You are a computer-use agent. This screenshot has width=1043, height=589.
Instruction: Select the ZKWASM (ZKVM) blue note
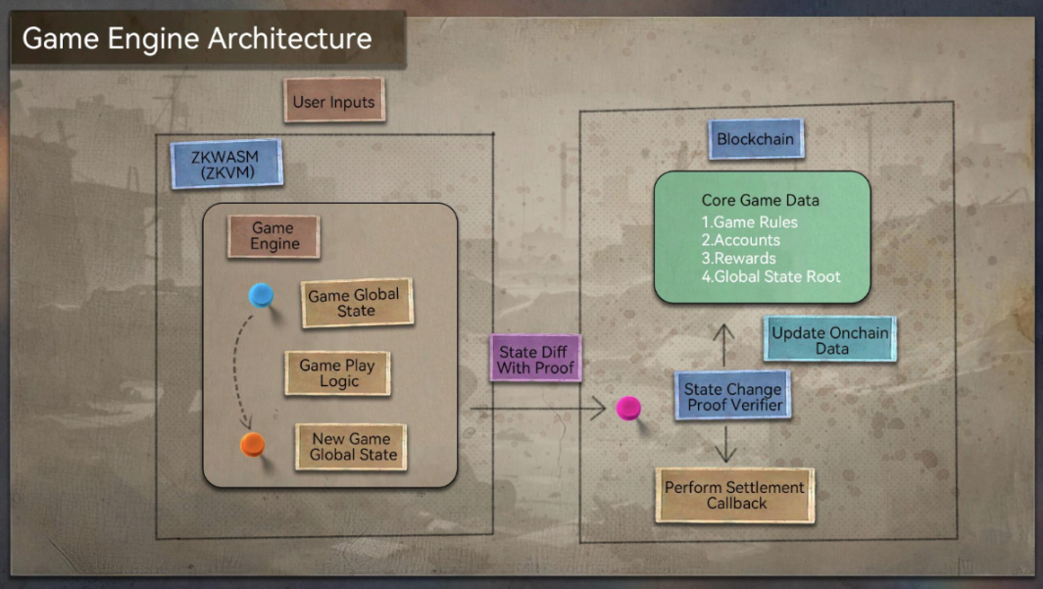pyautogui.click(x=226, y=164)
